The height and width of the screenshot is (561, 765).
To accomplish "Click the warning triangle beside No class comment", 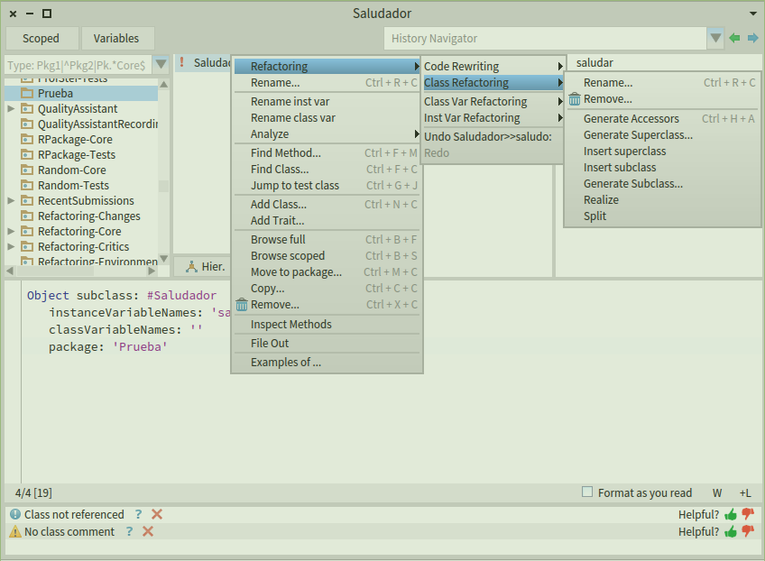I will pos(14,531).
